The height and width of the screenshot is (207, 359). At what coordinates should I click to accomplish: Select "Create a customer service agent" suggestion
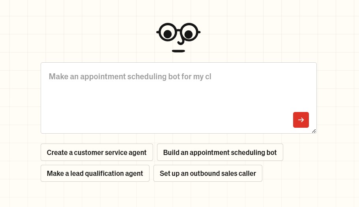97,152
